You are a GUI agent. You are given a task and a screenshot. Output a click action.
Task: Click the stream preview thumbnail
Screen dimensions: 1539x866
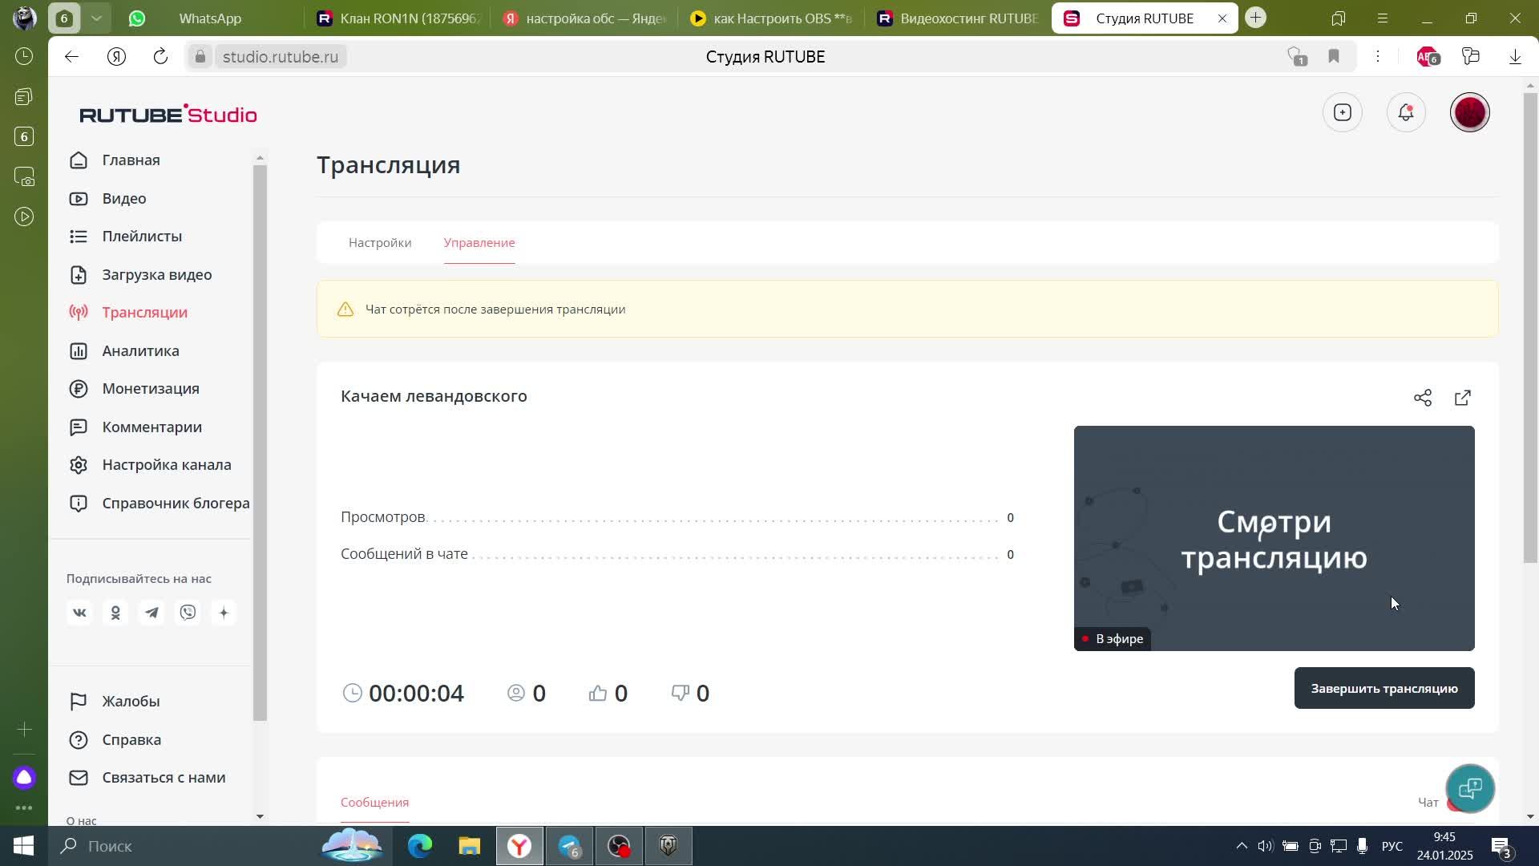coord(1274,538)
